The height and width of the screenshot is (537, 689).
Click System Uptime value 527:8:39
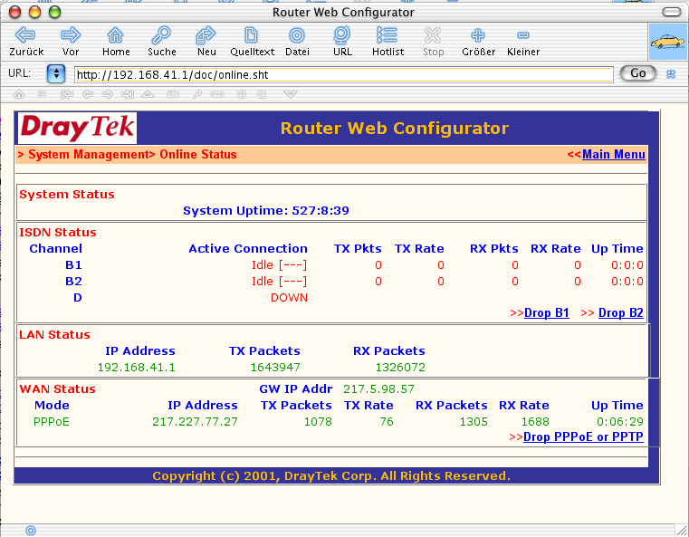(x=321, y=210)
